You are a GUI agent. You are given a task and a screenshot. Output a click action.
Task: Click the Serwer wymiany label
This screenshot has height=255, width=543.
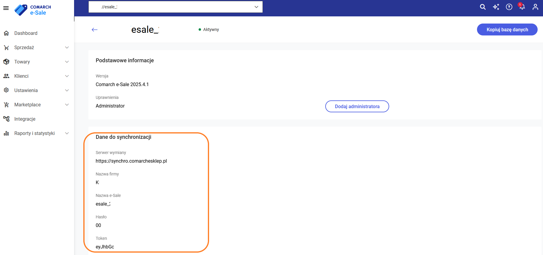[111, 153]
